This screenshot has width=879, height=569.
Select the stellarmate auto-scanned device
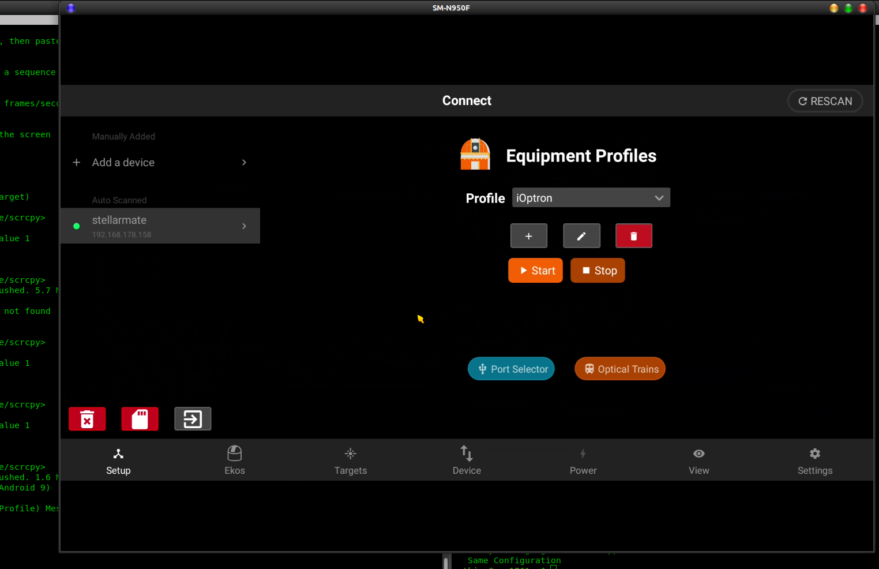click(x=160, y=226)
